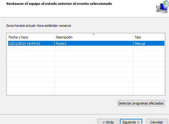Click the first empty row below Punto1
This screenshot has height=124, width=169.
[x=86, y=48]
